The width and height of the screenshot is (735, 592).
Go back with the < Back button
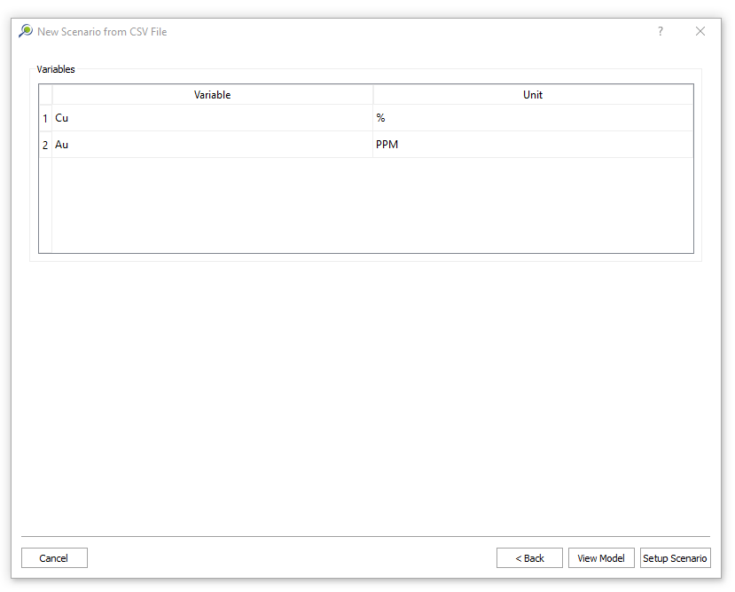pyautogui.click(x=529, y=558)
